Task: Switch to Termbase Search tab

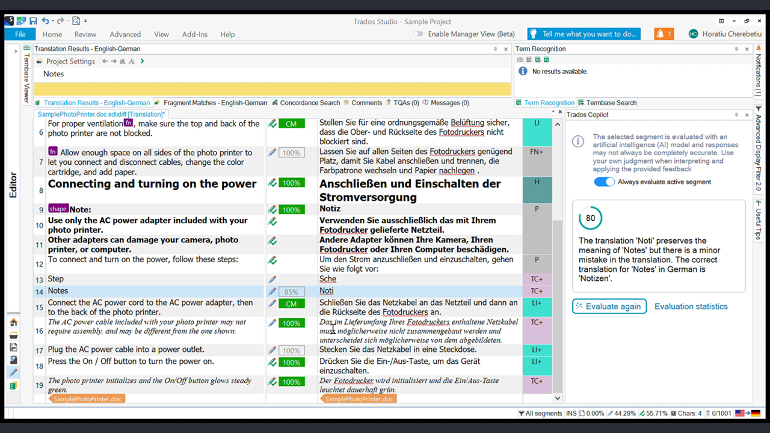Action: [607, 103]
